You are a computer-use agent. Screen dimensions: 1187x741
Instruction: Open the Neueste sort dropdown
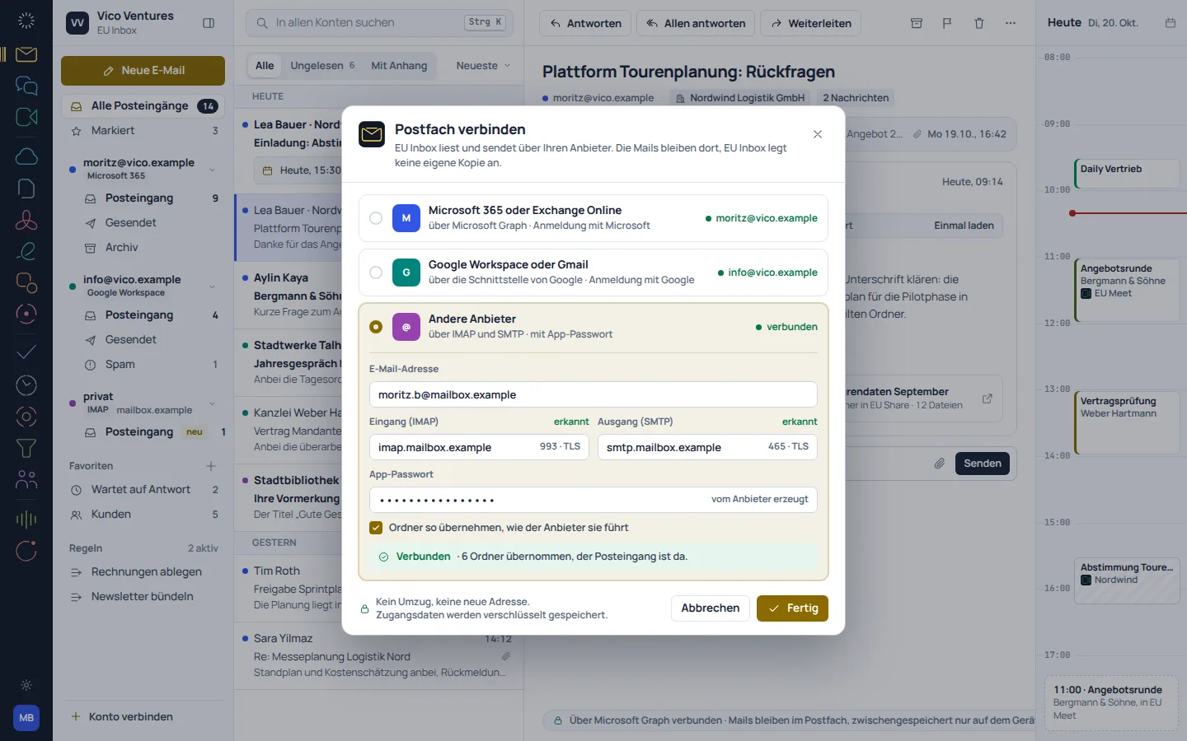point(484,66)
